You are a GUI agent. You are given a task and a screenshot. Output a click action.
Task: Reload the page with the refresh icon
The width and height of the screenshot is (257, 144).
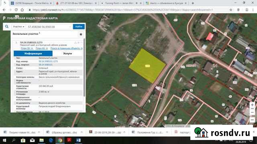click(x=16, y=10)
